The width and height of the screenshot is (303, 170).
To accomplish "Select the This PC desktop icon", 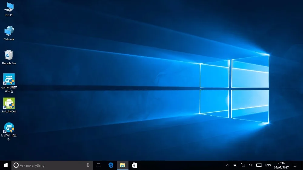I will point(9,9).
